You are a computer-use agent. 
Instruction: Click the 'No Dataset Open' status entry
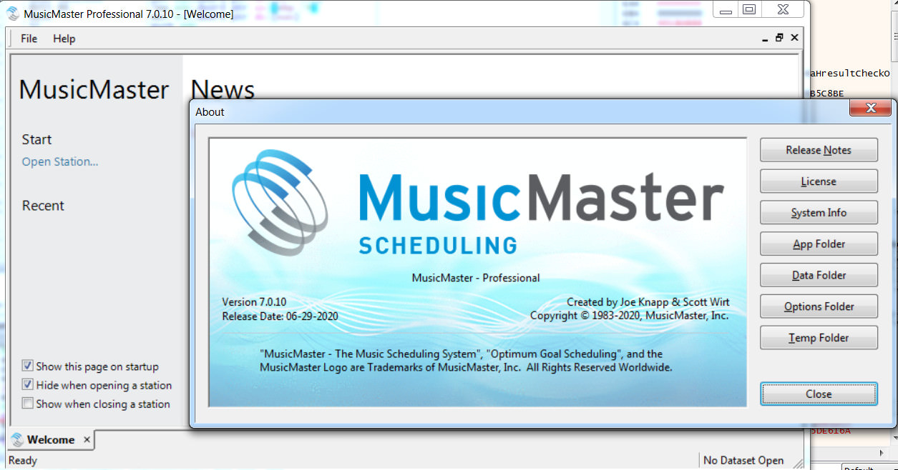[743, 461]
